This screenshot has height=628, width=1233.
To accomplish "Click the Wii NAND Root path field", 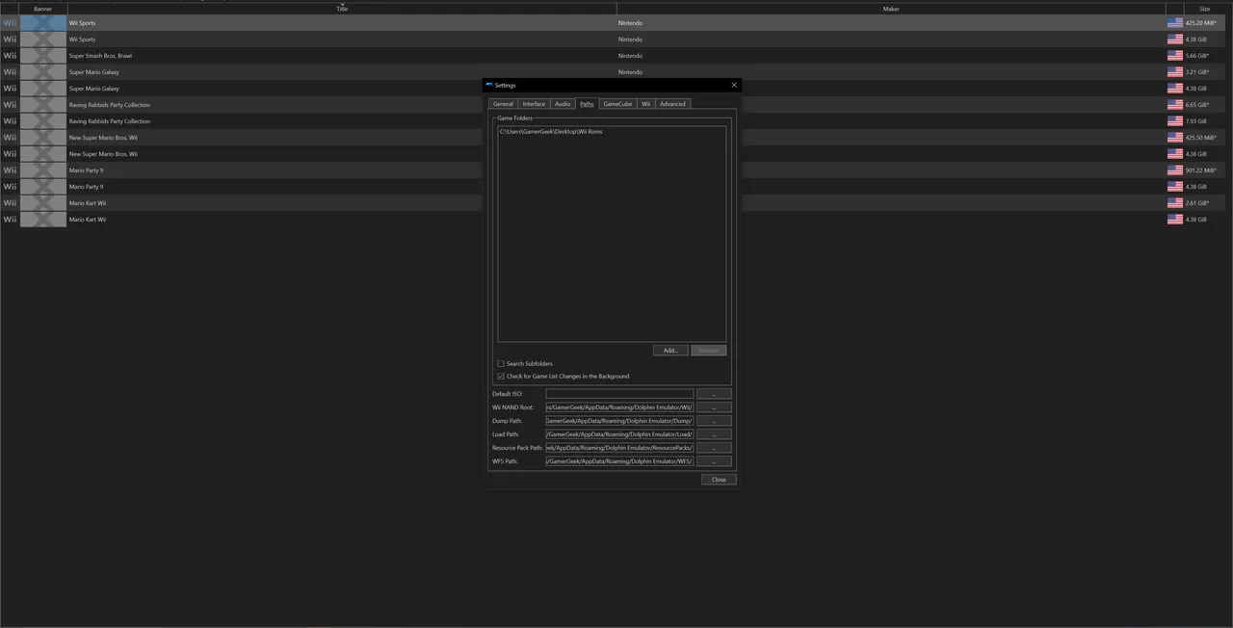I will point(619,407).
